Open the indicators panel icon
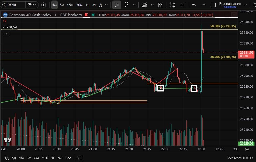Image resolution: width=256 pixels, height=162 pixels. pyautogui.click(x=145, y=5)
